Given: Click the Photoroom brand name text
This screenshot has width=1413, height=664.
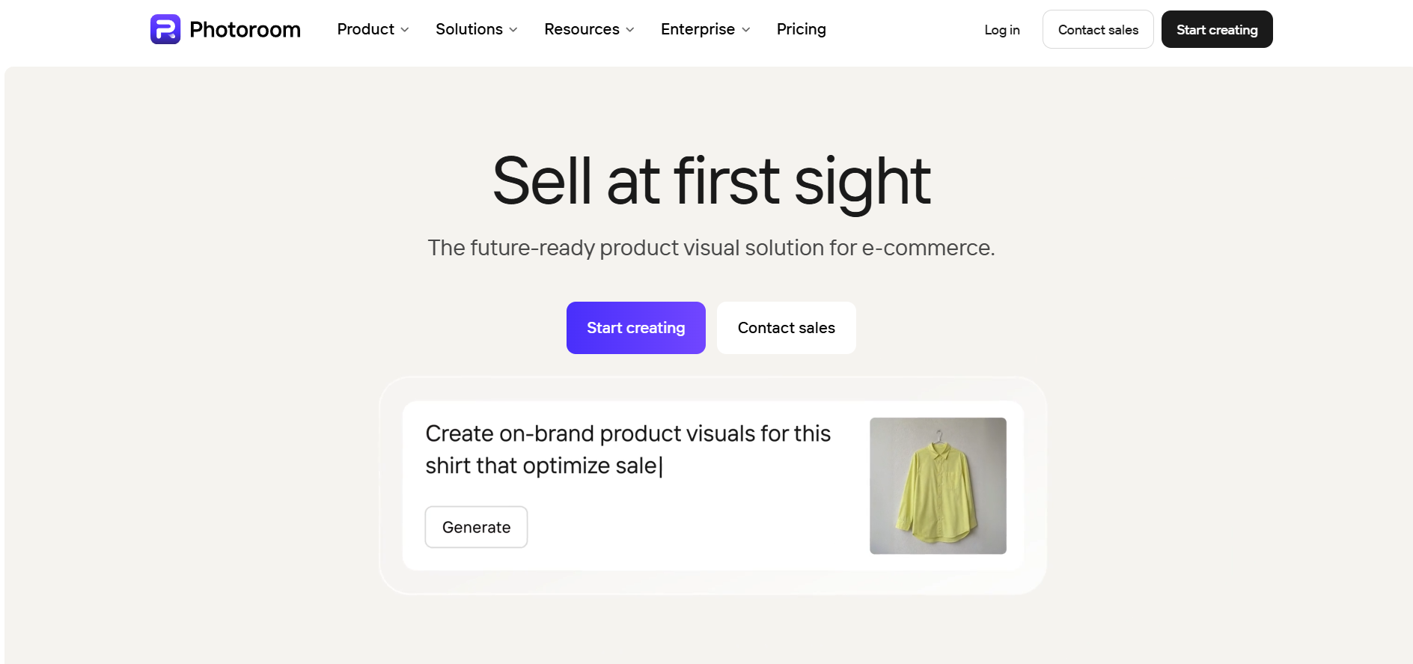Looking at the screenshot, I should tap(245, 29).
